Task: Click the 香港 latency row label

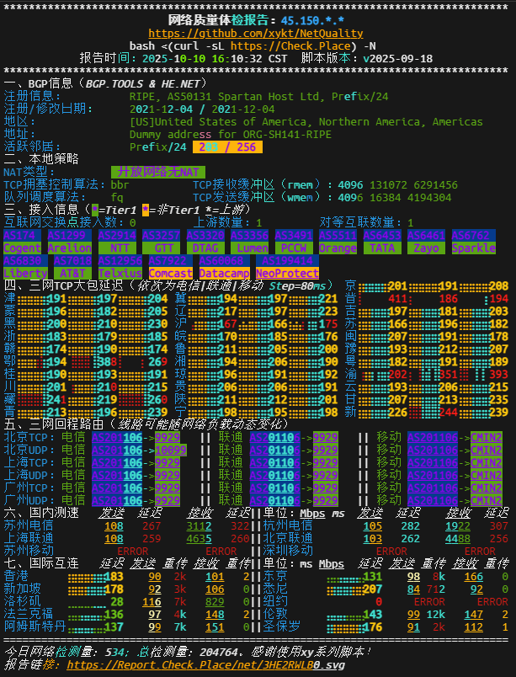Action: pos(15,576)
